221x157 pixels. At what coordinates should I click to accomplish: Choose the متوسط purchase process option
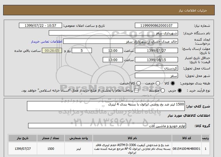(x=163, y=90)
